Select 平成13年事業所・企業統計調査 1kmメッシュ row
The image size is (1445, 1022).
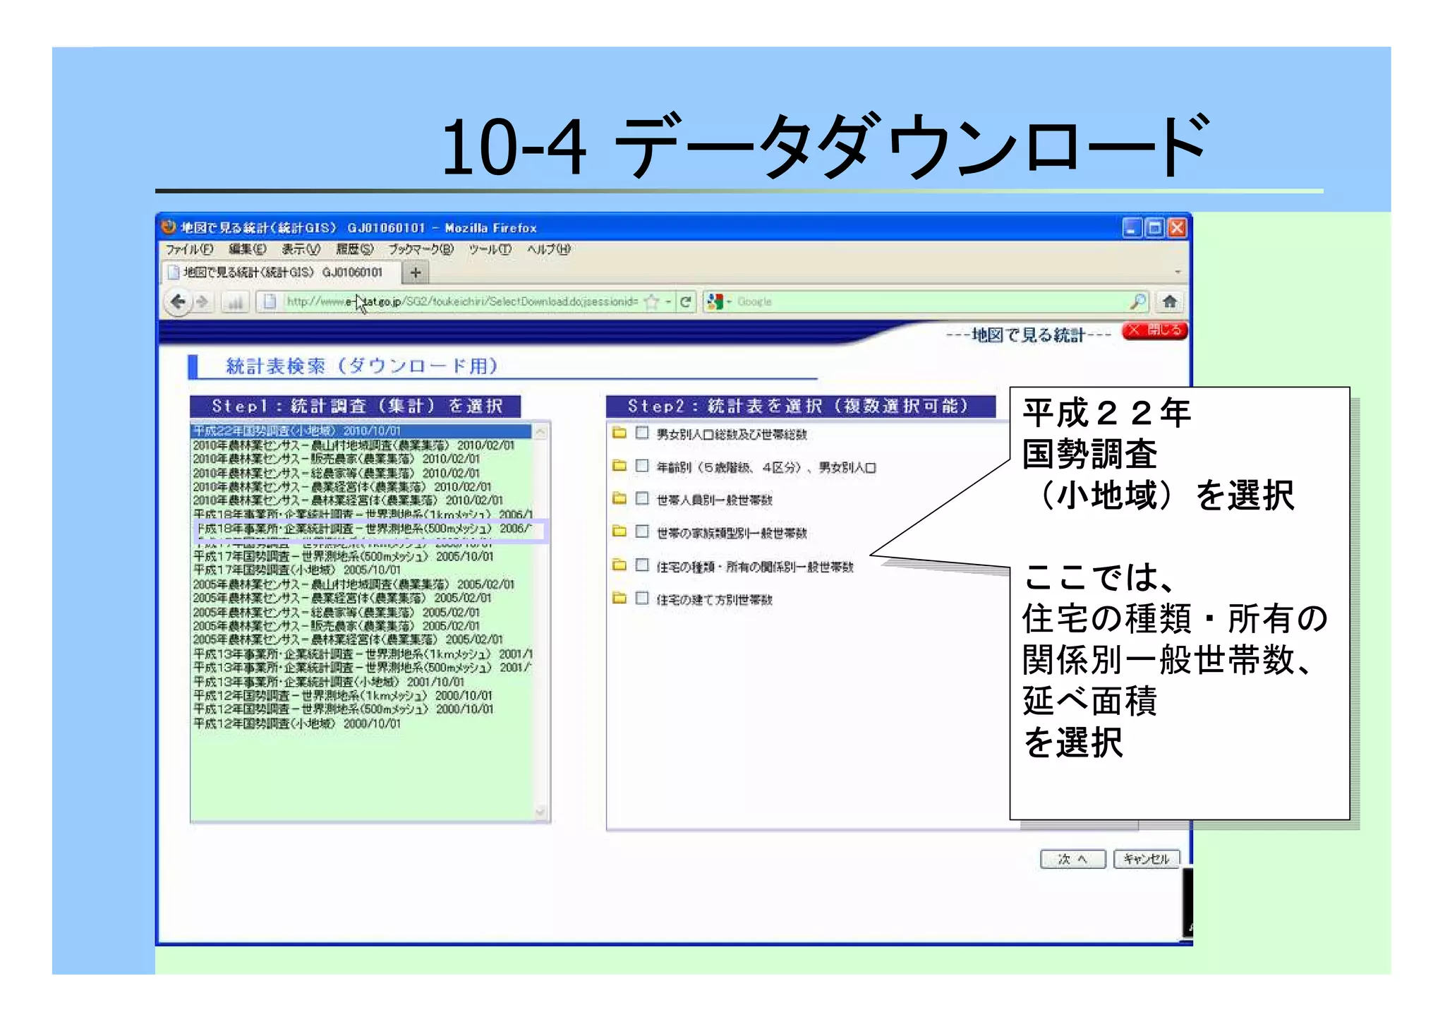(x=361, y=654)
